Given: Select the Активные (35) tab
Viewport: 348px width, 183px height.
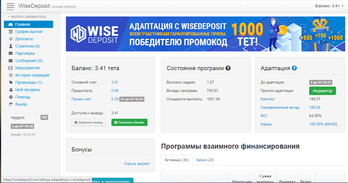Looking at the screenshot, I should click(x=177, y=160).
